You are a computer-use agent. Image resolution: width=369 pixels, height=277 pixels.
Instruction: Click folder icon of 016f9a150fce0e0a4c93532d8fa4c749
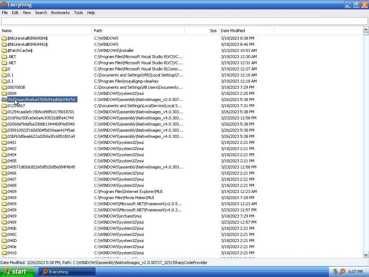click(x=4, y=118)
